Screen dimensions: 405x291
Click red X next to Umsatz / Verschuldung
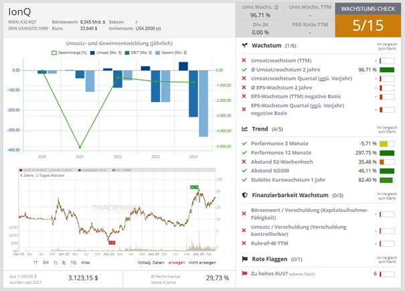tap(244, 230)
